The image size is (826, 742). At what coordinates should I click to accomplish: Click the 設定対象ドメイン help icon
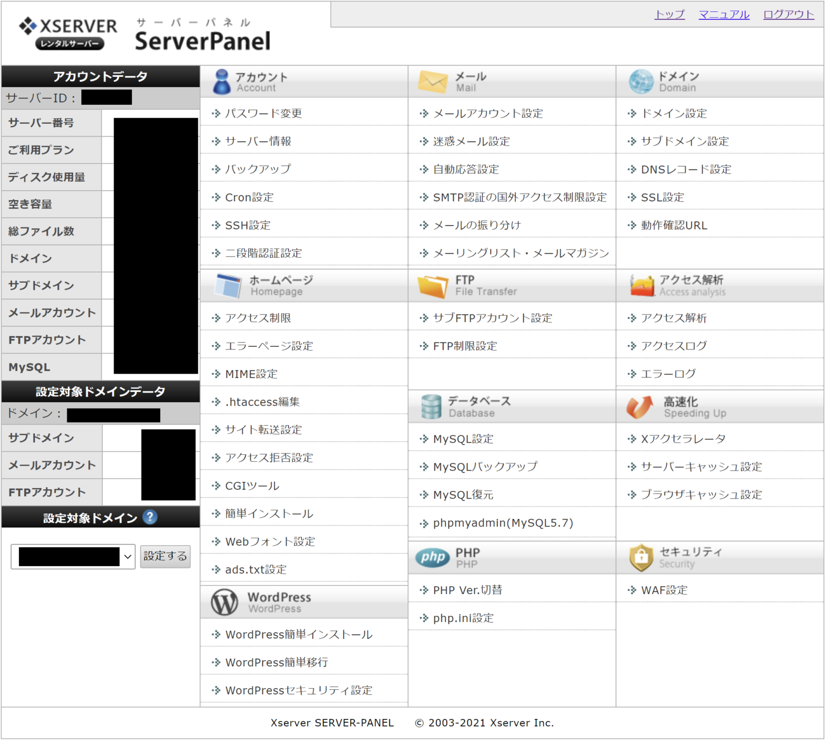[150, 517]
